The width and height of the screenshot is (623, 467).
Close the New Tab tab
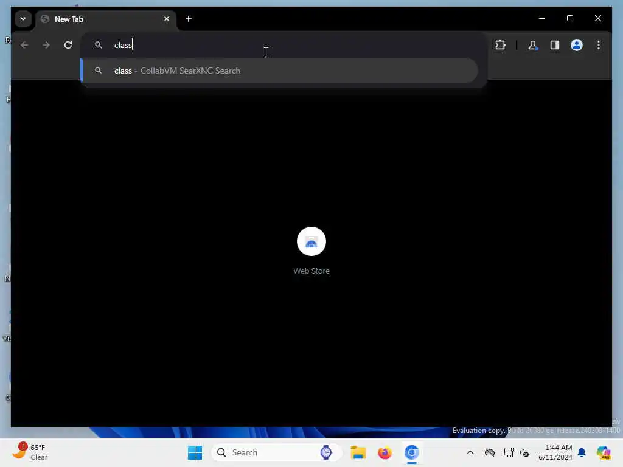click(167, 19)
